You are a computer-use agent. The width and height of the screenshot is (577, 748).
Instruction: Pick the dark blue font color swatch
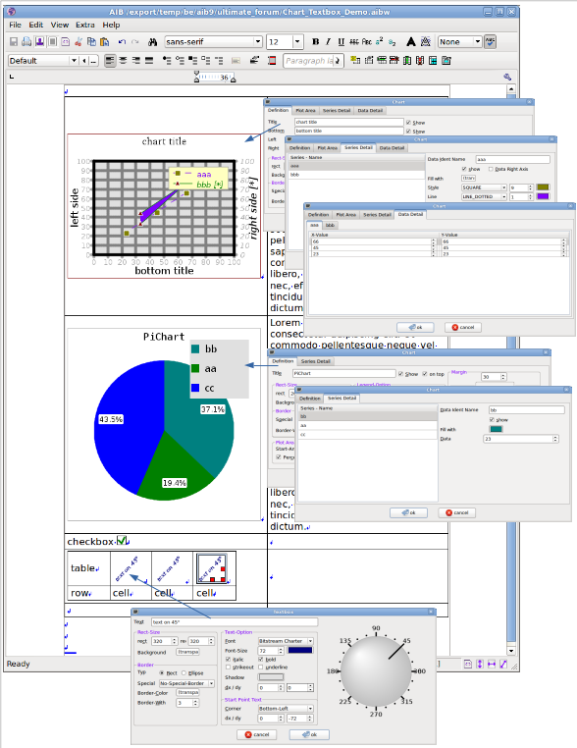[x=300, y=650]
